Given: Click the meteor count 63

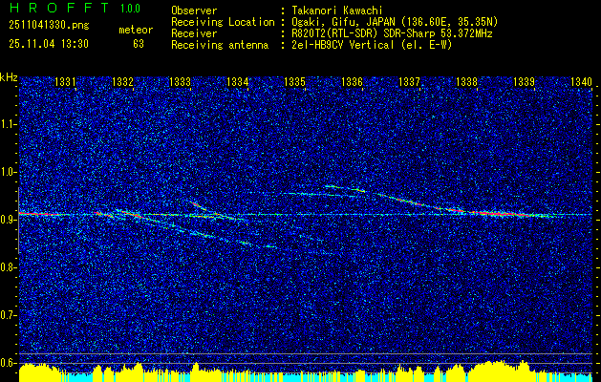Looking at the screenshot, I should [x=139, y=44].
